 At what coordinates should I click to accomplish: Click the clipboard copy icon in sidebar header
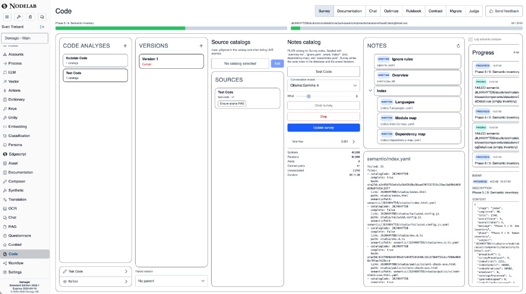point(30,17)
